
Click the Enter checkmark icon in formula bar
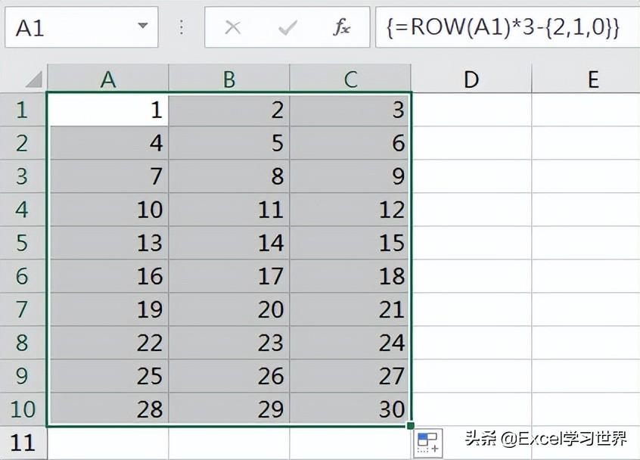(x=287, y=28)
